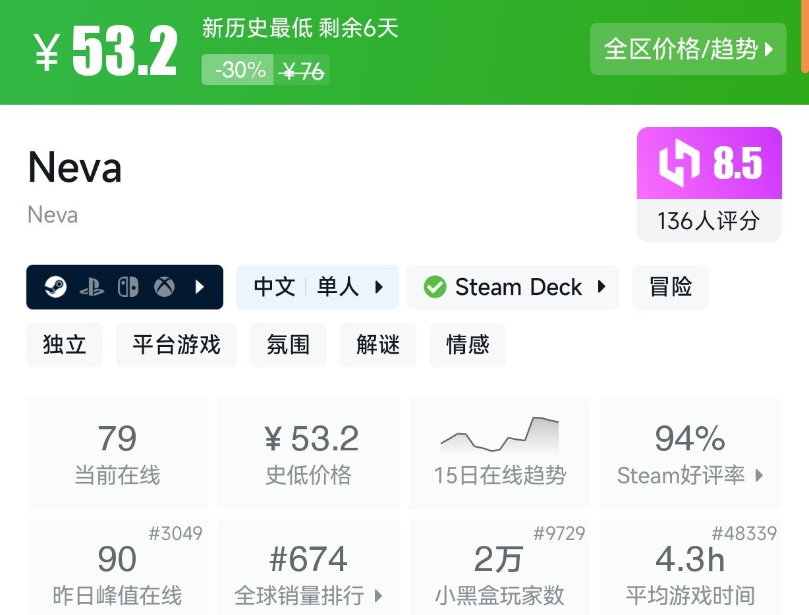Expand the platform list arrow
809x615 pixels.
coord(200,287)
